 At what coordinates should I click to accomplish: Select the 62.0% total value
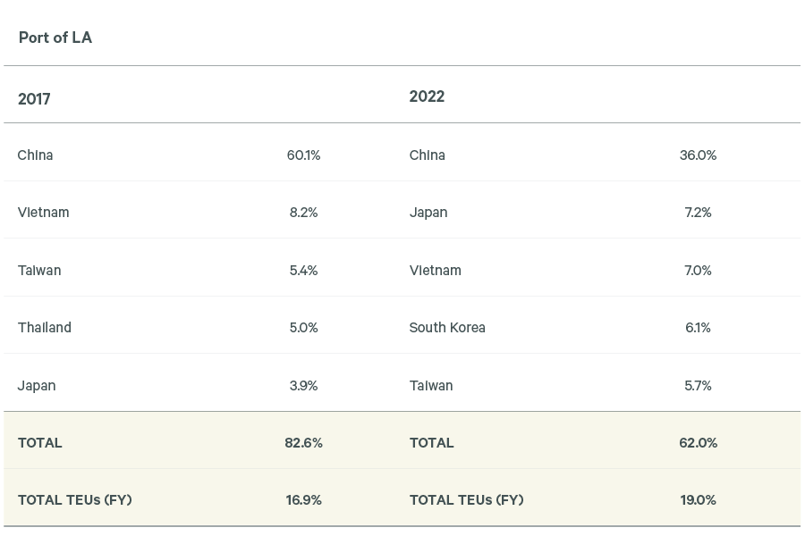(x=698, y=443)
